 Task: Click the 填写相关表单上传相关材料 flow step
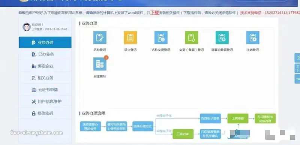click(x=117, y=126)
